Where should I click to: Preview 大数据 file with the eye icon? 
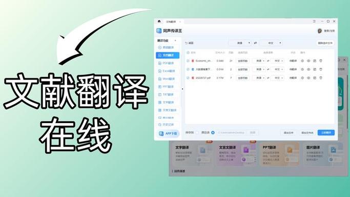[308, 69]
